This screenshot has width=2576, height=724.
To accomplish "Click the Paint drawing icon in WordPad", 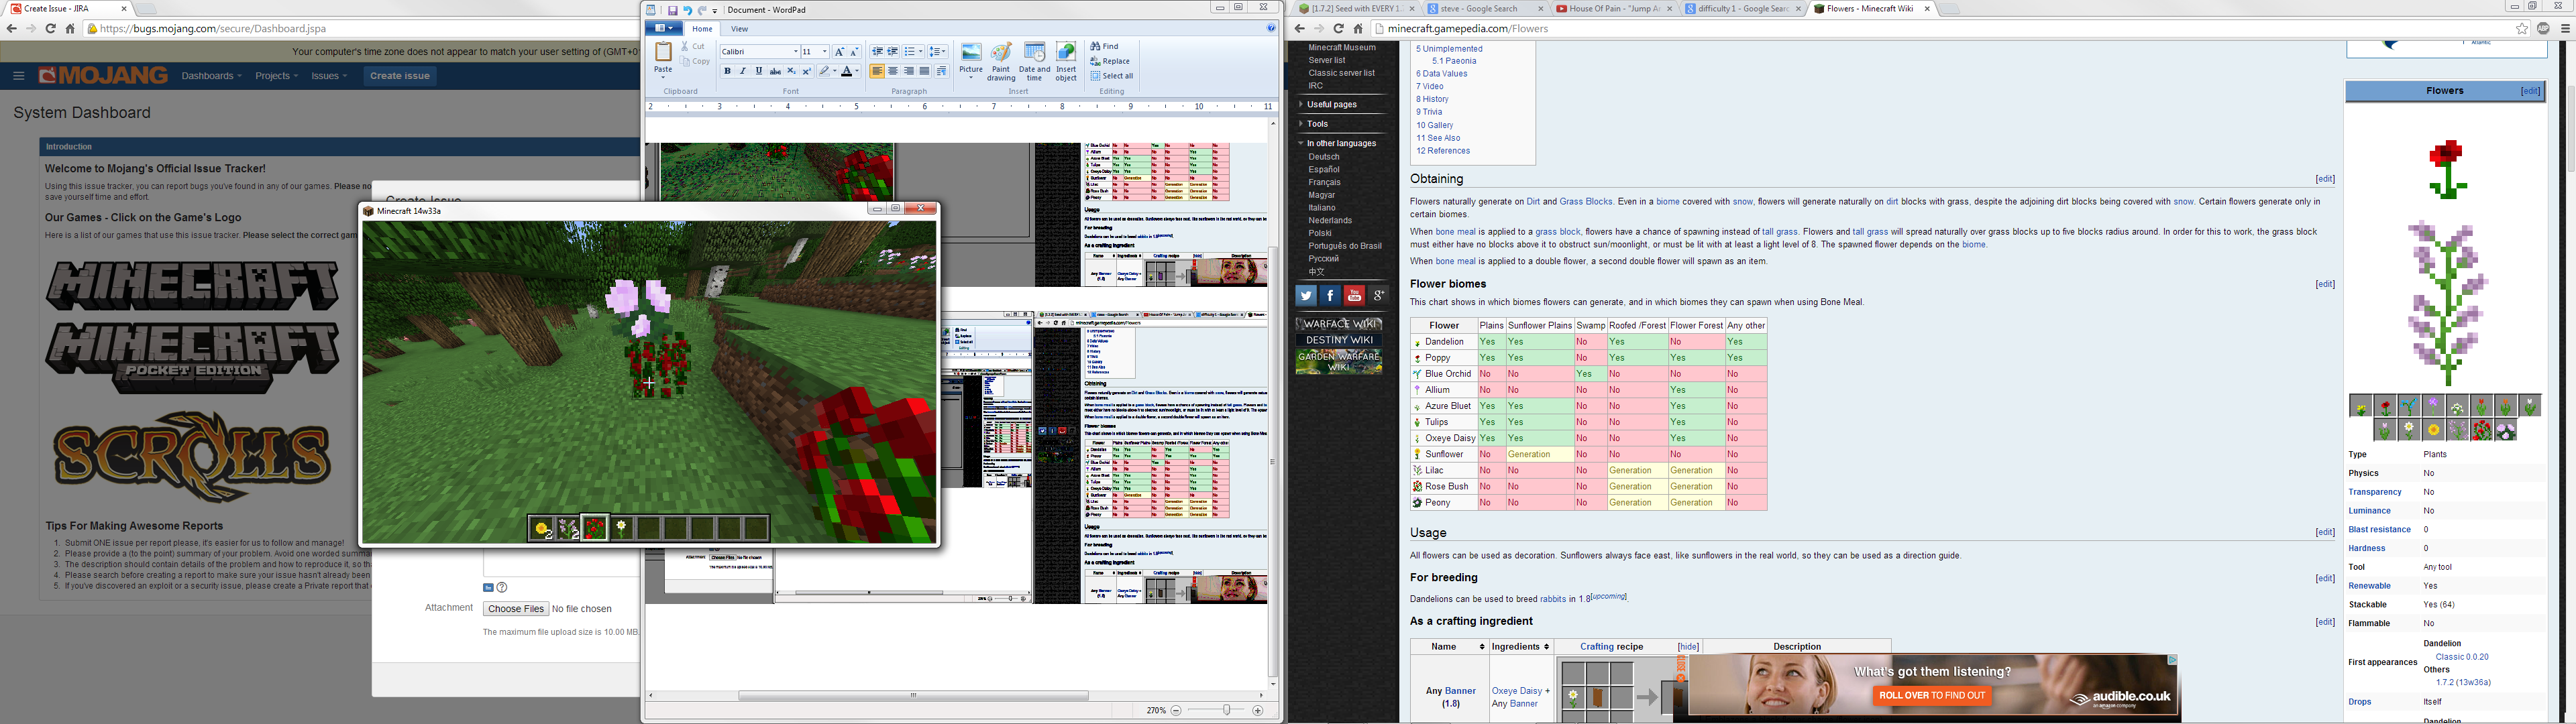I will point(1000,58).
